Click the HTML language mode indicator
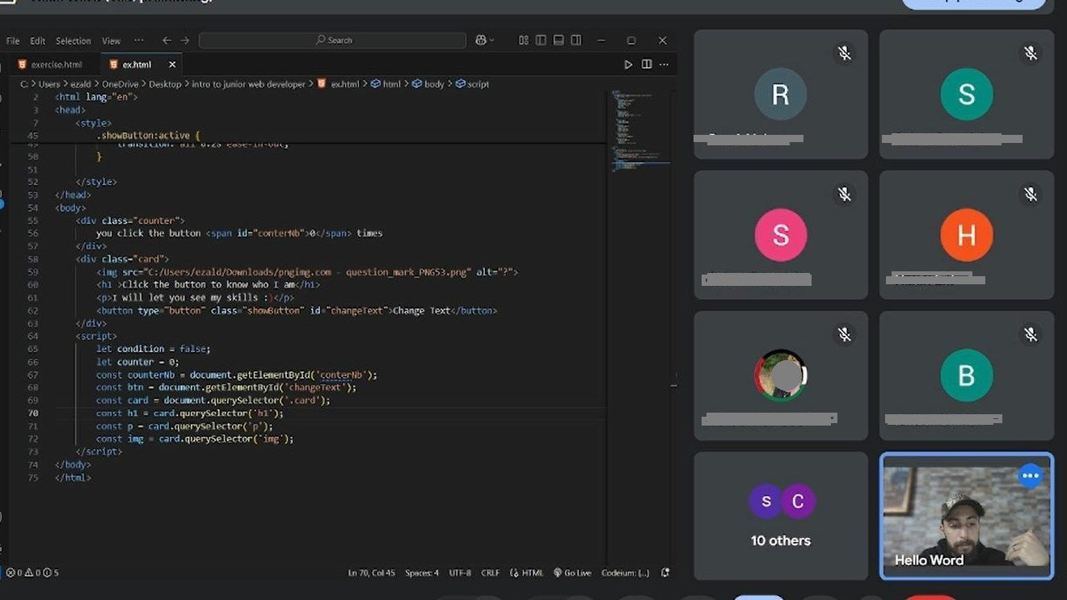The image size is (1067, 600). (527, 573)
